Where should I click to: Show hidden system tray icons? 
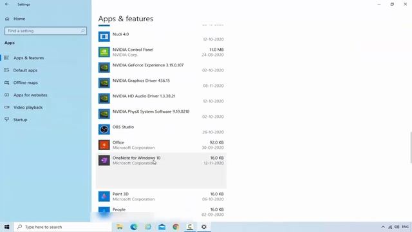[383, 227]
